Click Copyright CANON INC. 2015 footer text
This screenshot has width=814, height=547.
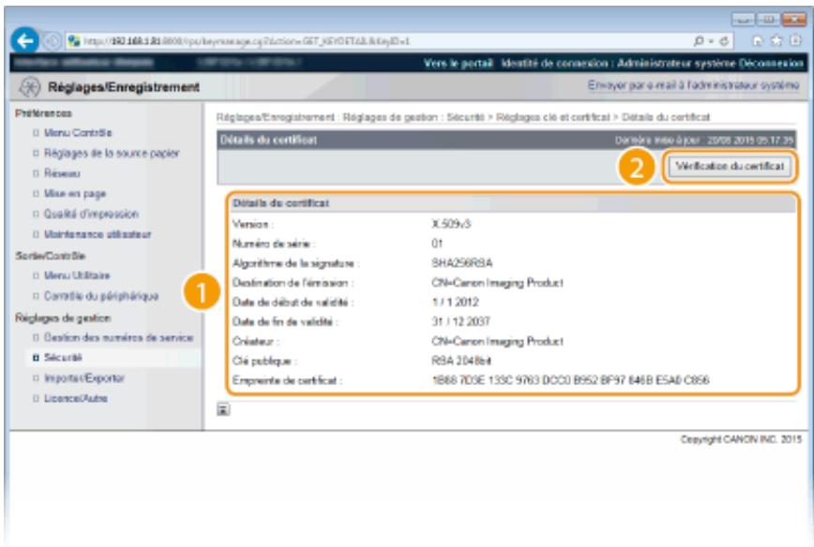tap(741, 439)
